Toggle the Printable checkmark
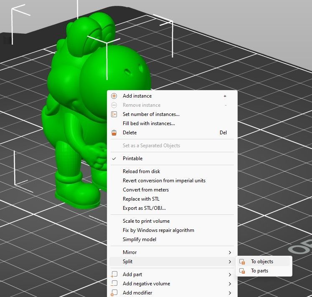Viewport: 312px width, 297px height. click(x=114, y=159)
